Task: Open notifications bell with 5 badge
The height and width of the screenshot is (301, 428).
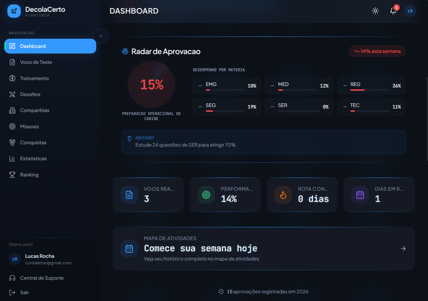Action: tap(393, 11)
